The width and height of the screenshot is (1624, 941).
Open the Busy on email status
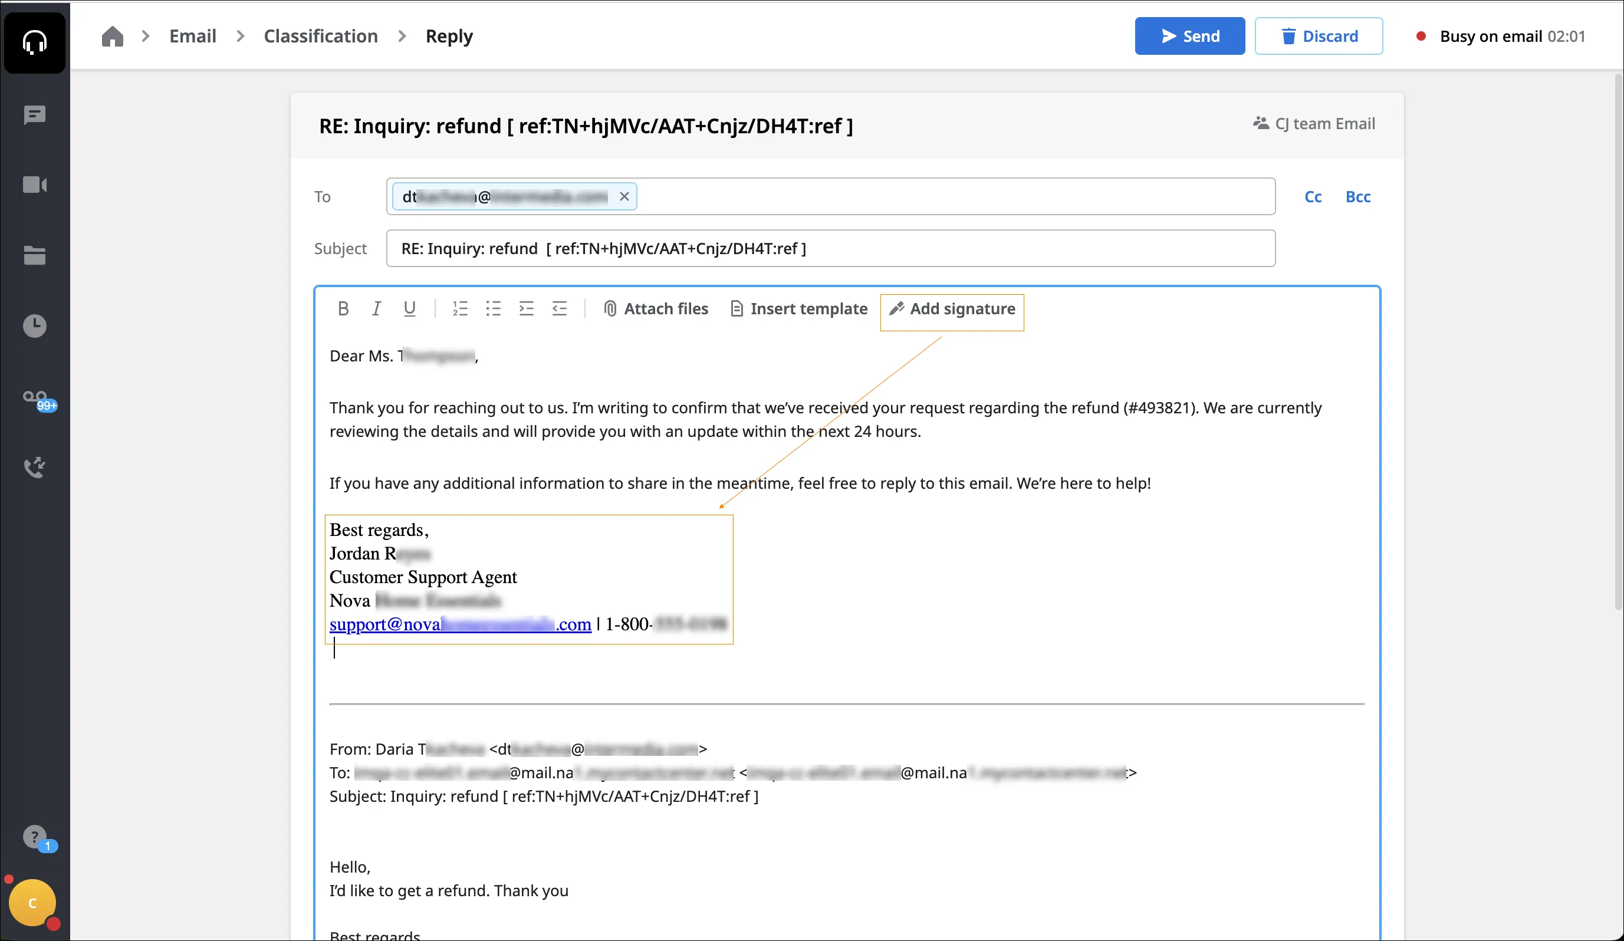click(x=1501, y=36)
